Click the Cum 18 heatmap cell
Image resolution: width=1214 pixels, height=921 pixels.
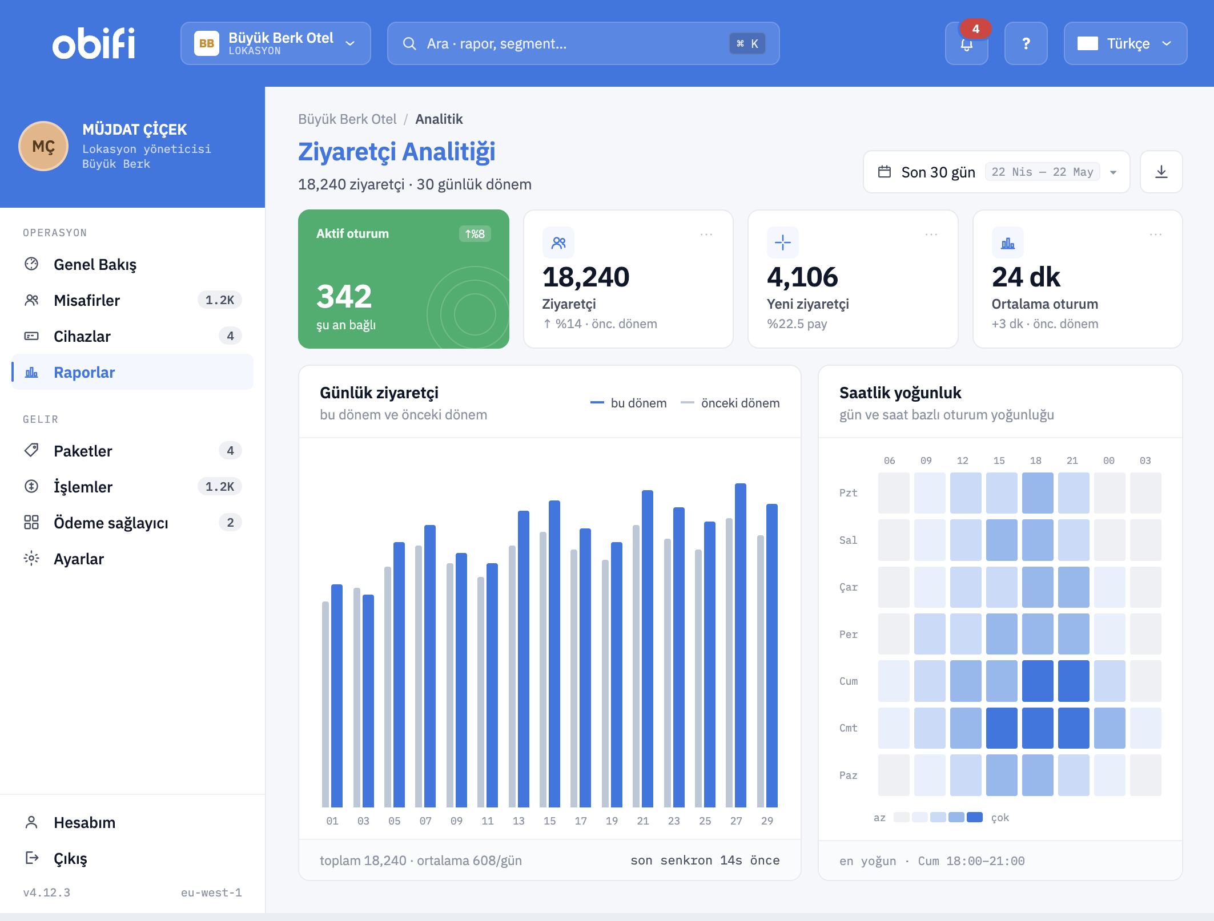tap(1037, 681)
